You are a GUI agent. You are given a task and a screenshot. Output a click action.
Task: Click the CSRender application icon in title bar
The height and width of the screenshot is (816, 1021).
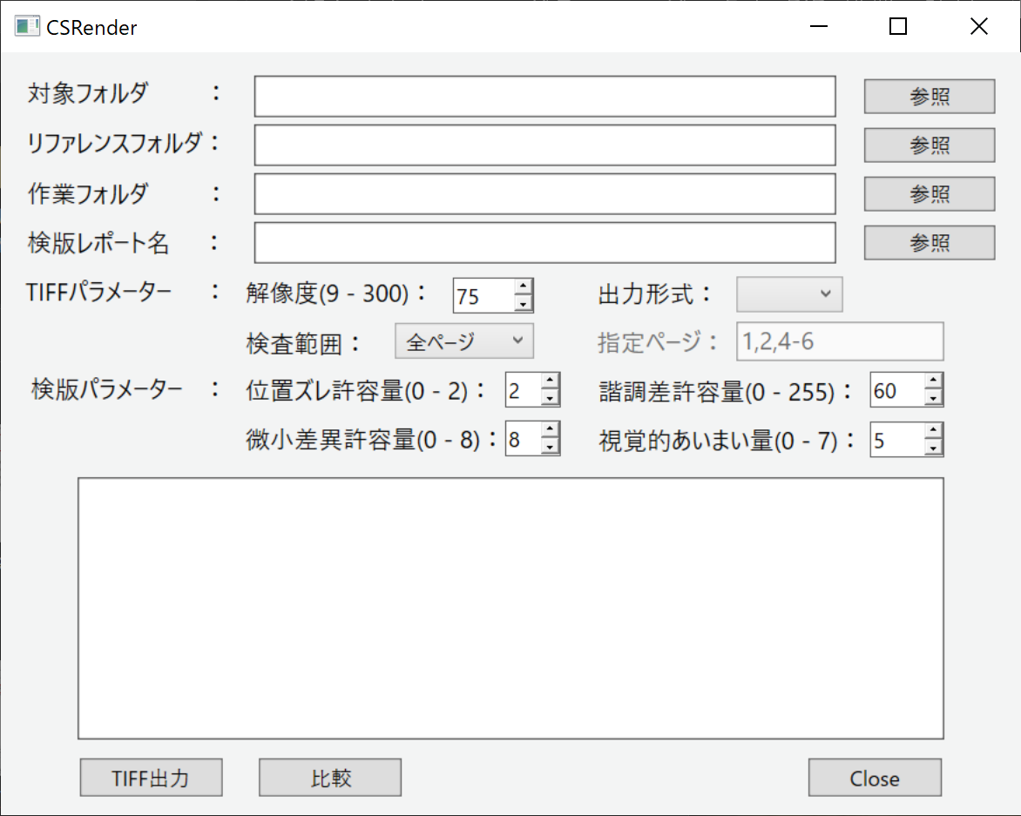27,26
